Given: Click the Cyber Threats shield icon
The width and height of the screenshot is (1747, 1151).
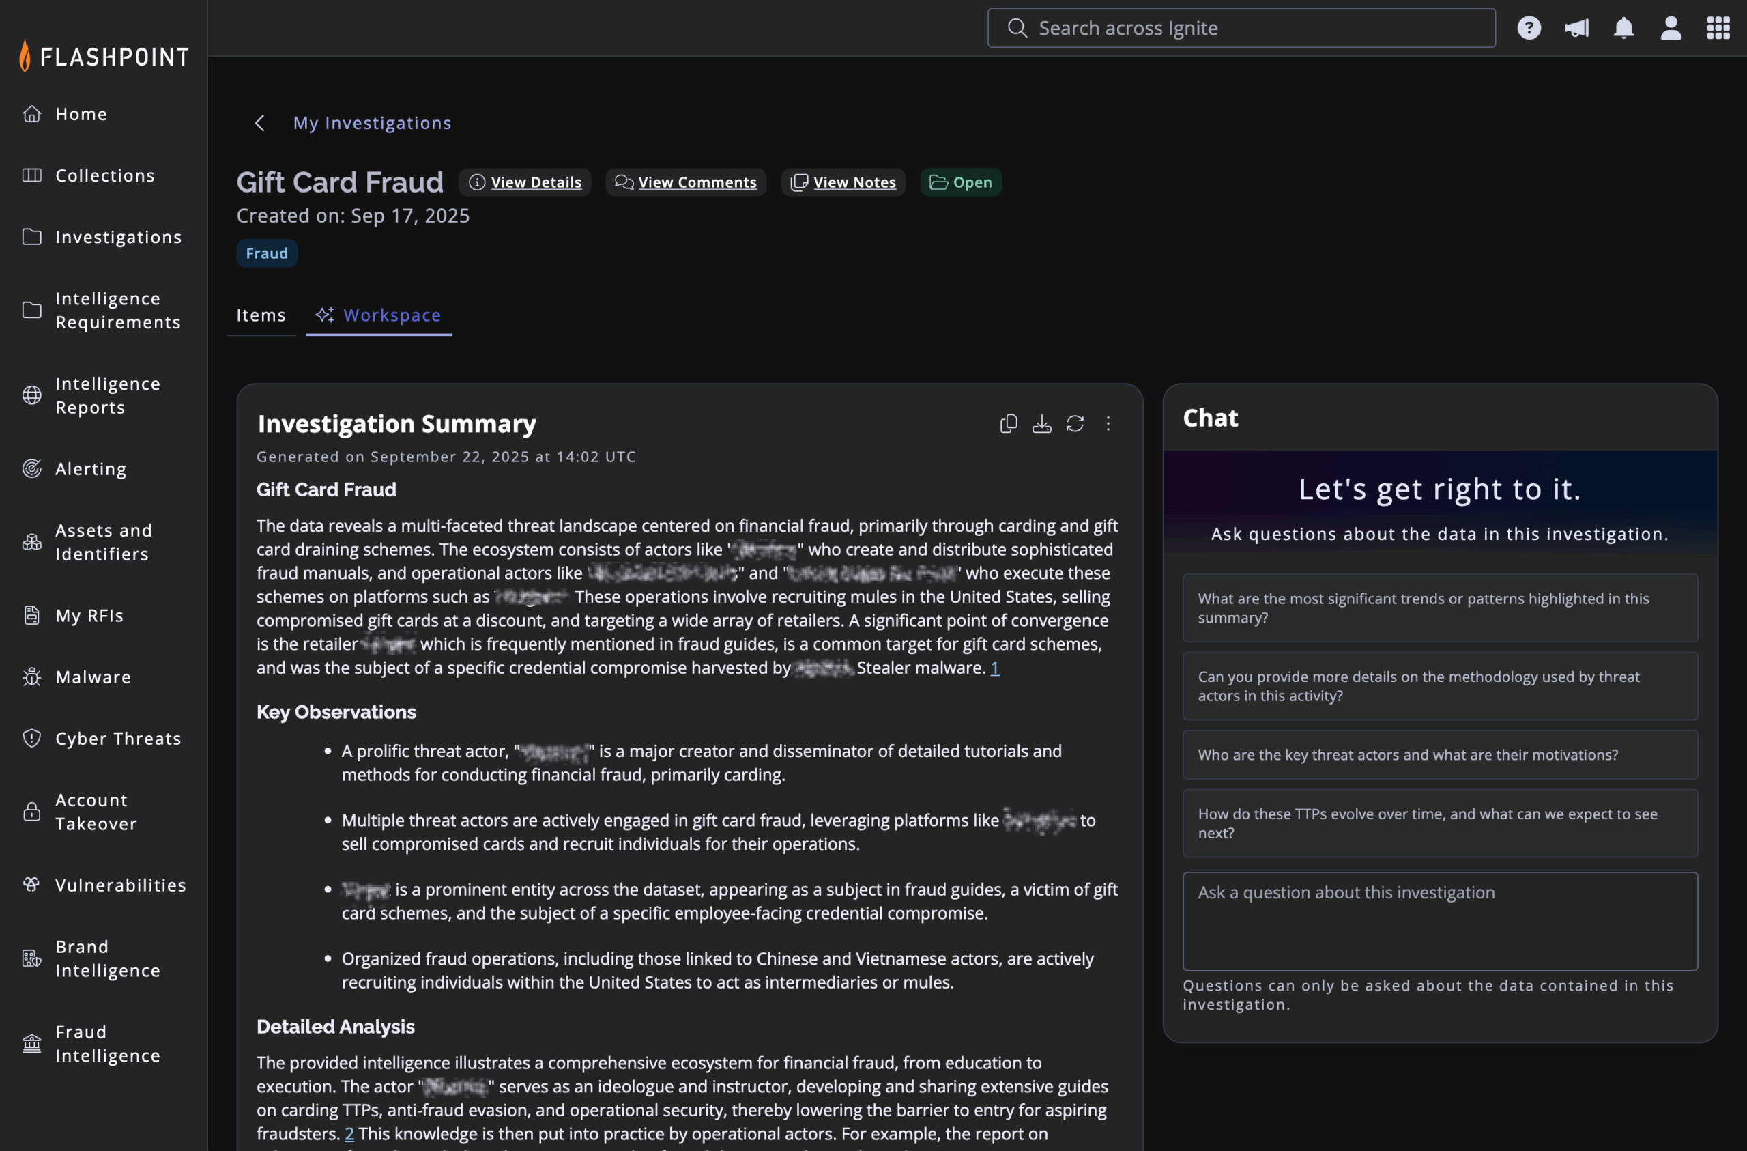Looking at the screenshot, I should 31,738.
